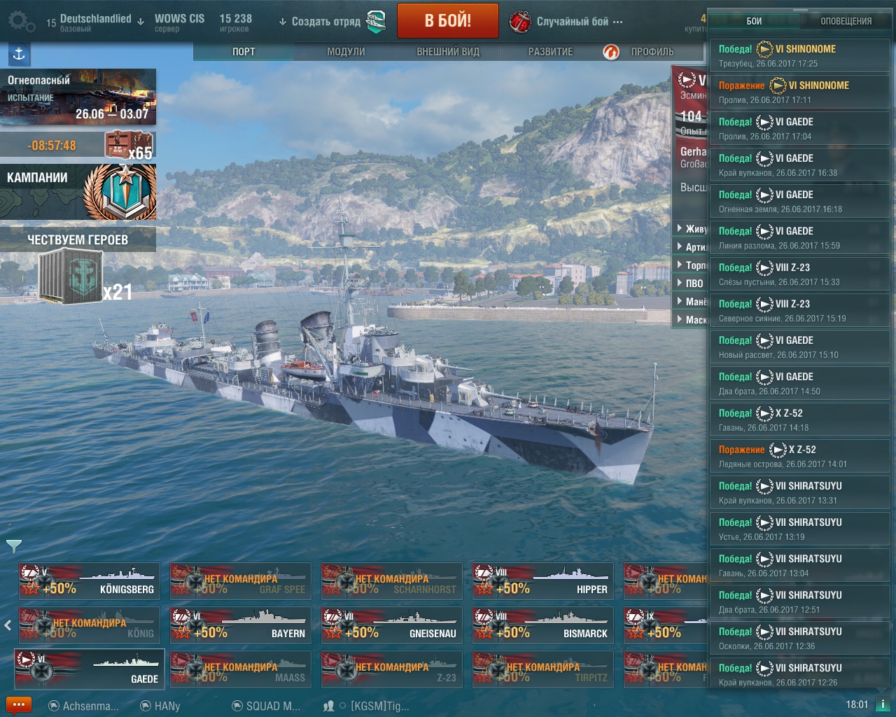The width and height of the screenshot is (896, 717).
Task: Click the anchor port icon
Action: coord(19,53)
